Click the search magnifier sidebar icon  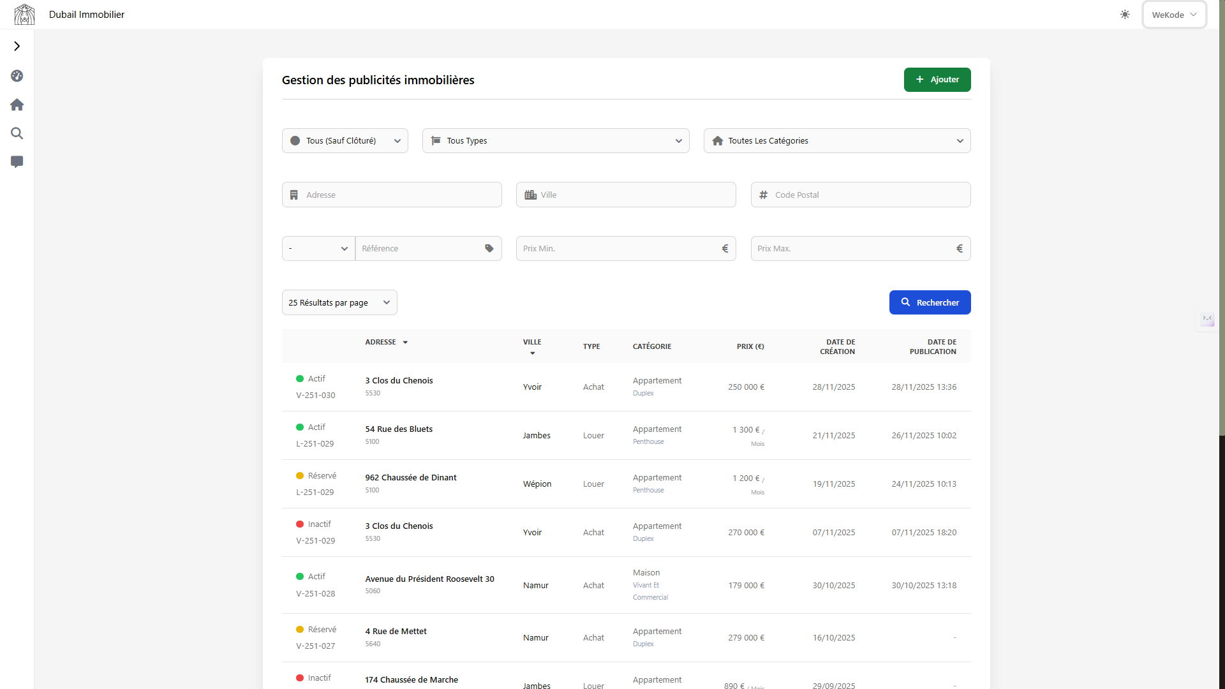pyautogui.click(x=17, y=133)
